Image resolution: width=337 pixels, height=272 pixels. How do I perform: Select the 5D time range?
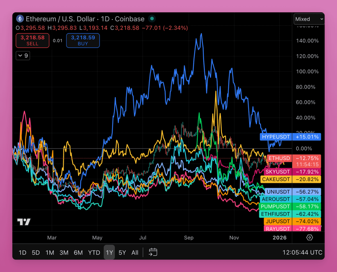pos(36,252)
